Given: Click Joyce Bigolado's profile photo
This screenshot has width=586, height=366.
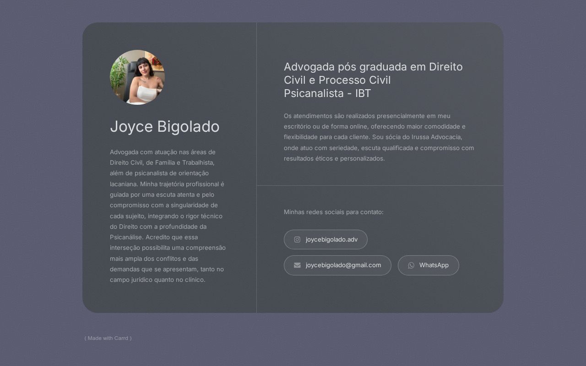Looking at the screenshot, I should point(137,78).
